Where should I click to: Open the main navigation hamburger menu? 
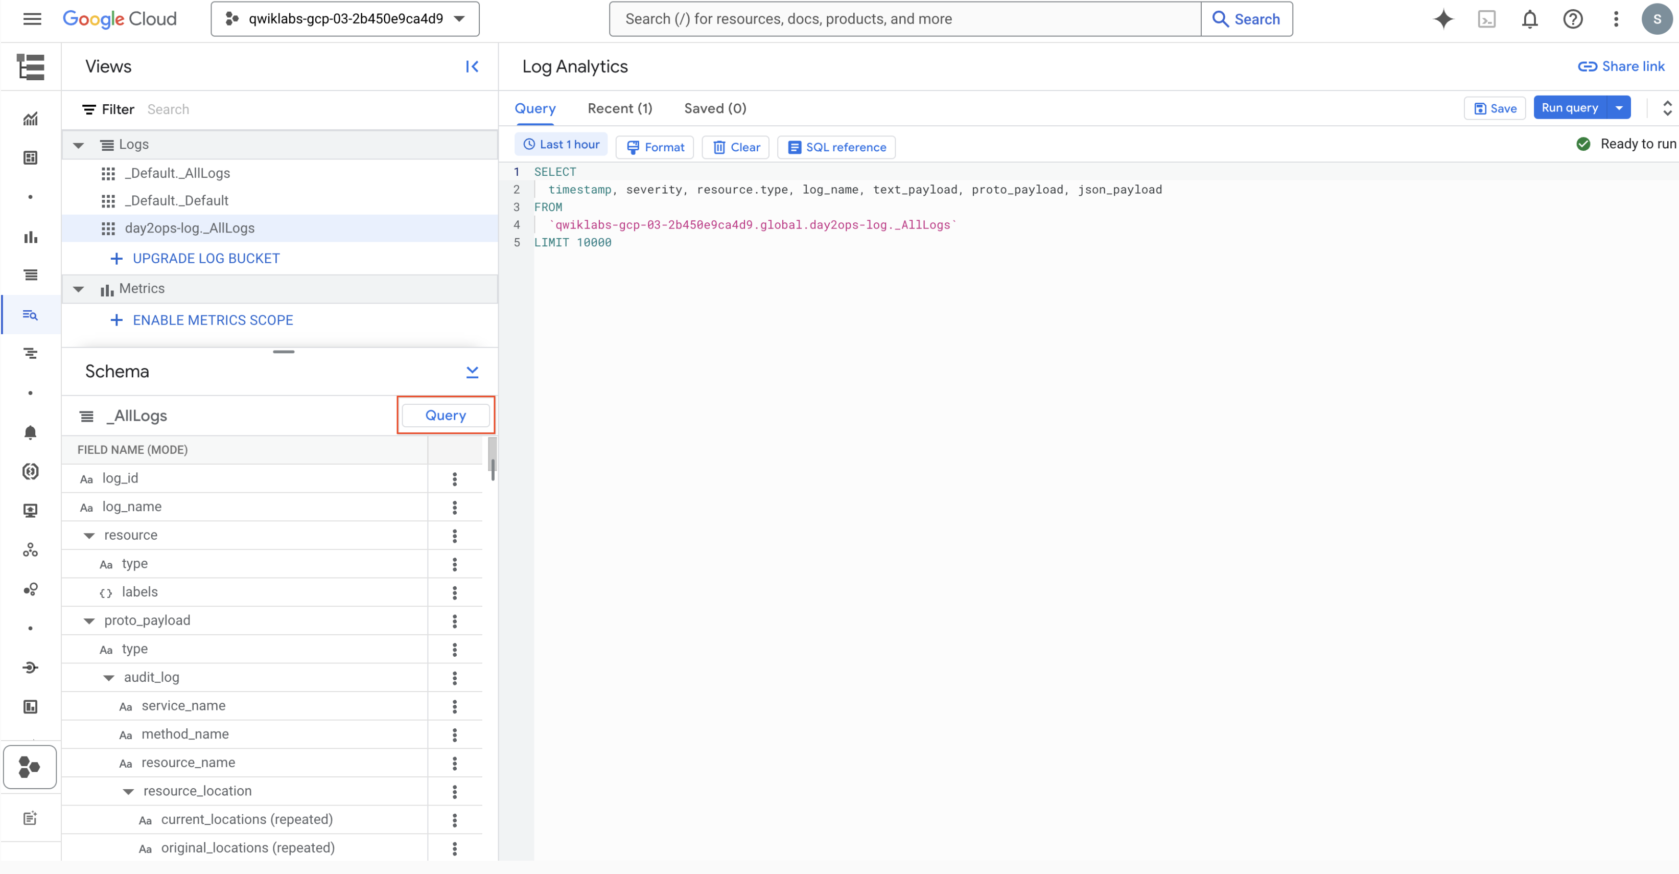32,19
